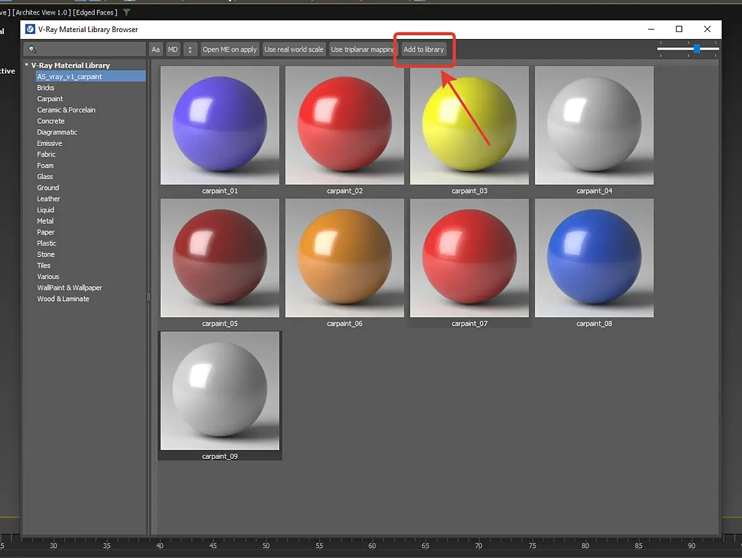The image size is (742, 558).
Task: Click the Add to library button
Action: click(424, 49)
